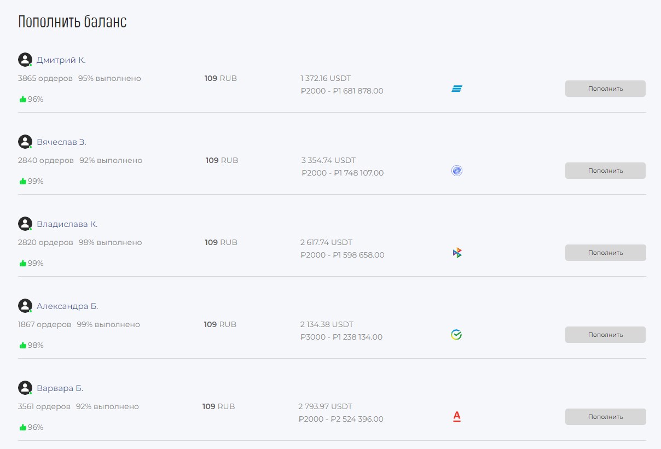Click Александра Б. green Sber bank icon
The width and height of the screenshot is (661, 449).
[456, 335]
